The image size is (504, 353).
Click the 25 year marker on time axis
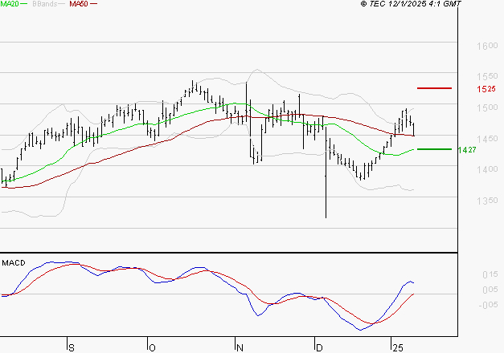[x=397, y=347]
